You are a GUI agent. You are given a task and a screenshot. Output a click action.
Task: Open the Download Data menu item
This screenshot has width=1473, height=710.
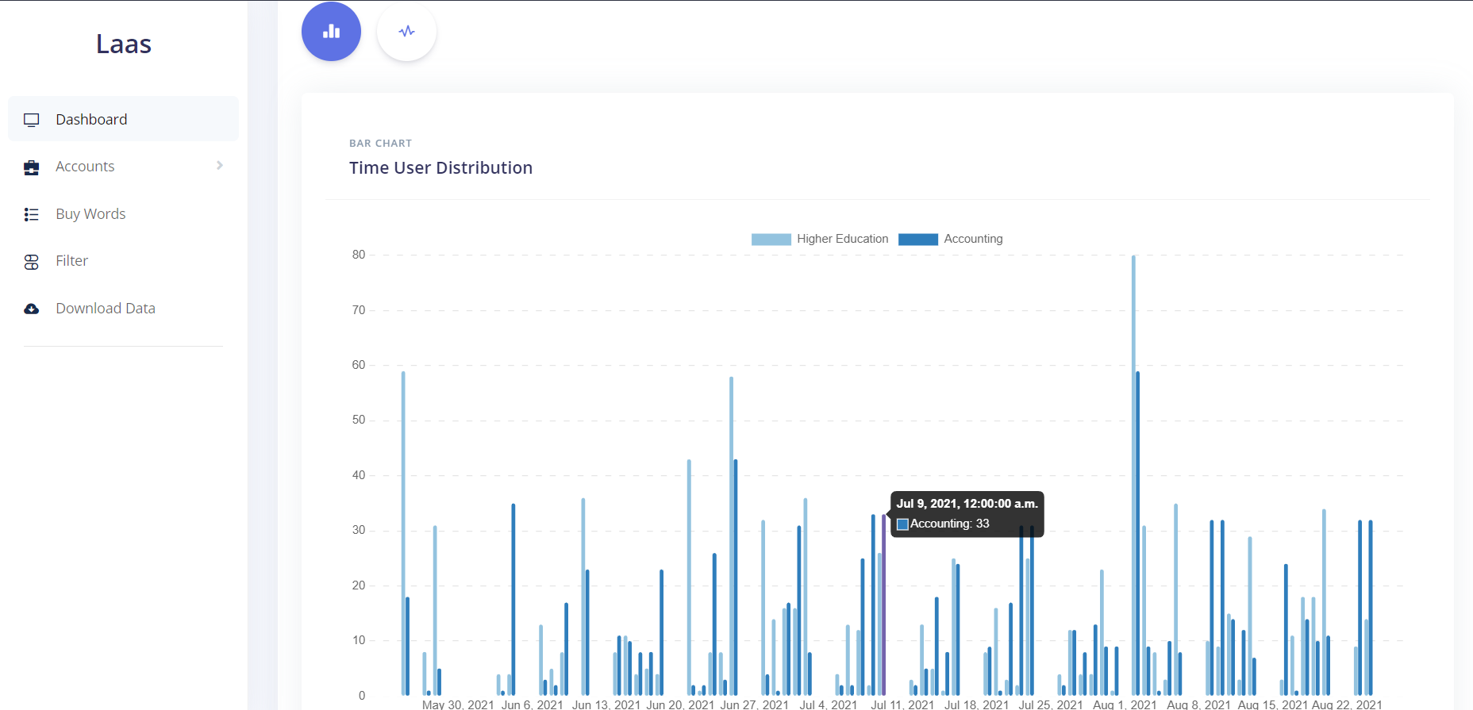[x=123, y=309]
